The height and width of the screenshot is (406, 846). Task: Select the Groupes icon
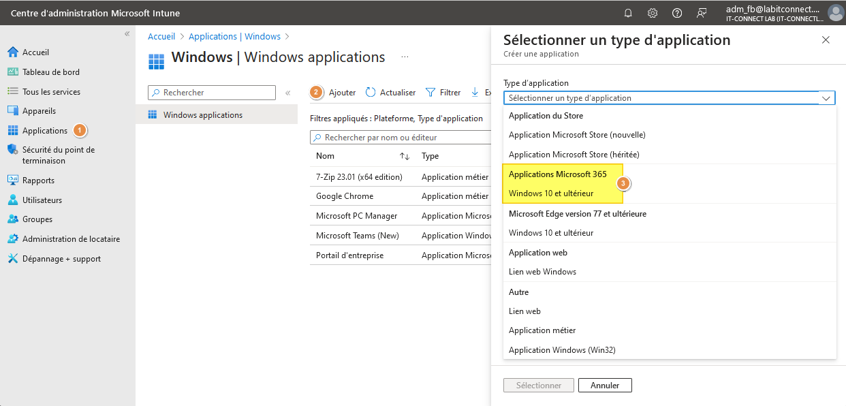tap(13, 219)
